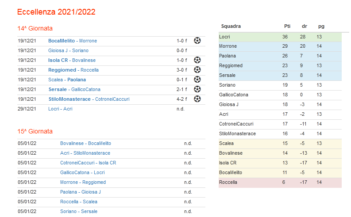The height and width of the screenshot is (217, 351).
Task: Open the Morrone - Reggiomed fixture link
Action: (83, 183)
